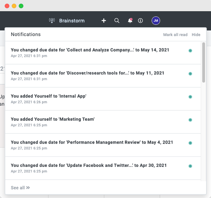Toggle unread dot for 'Discover/research tools' notification
The width and height of the screenshot is (211, 198).
[x=190, y=74]
